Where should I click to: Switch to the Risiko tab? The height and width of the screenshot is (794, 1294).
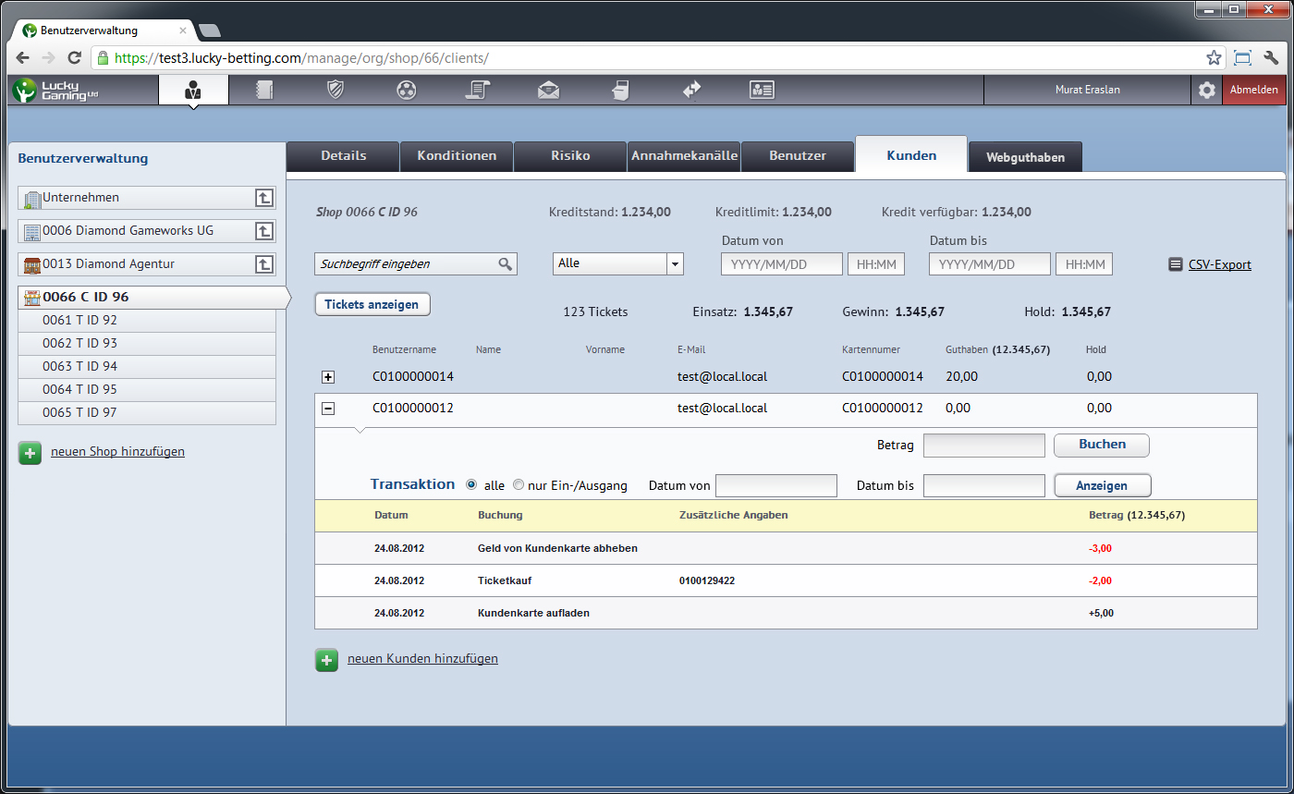(x=570, y=155)
